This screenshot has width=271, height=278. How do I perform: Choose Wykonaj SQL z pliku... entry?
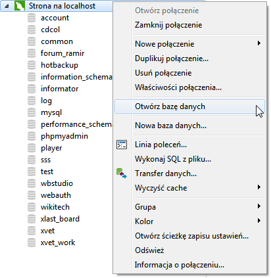(x=190, y=159)
